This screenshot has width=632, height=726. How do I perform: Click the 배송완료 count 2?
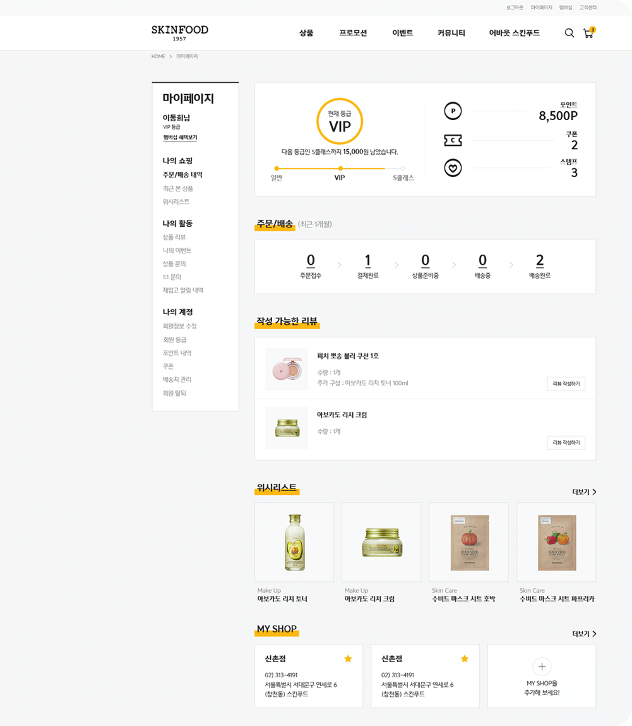coord(540,260)
